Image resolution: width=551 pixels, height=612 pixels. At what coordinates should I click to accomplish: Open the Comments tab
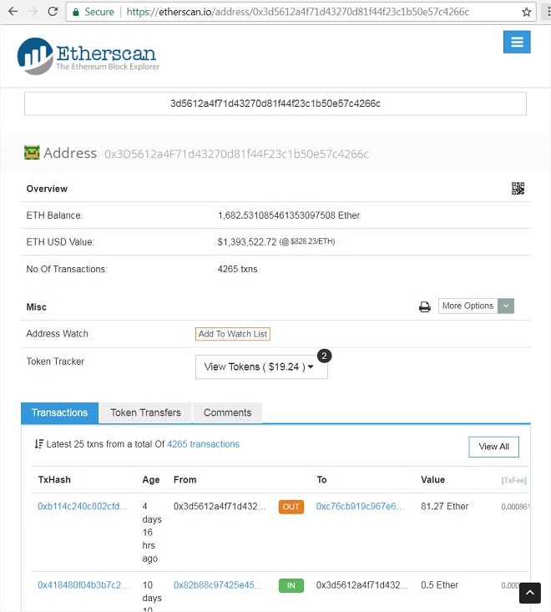(228, 413)
